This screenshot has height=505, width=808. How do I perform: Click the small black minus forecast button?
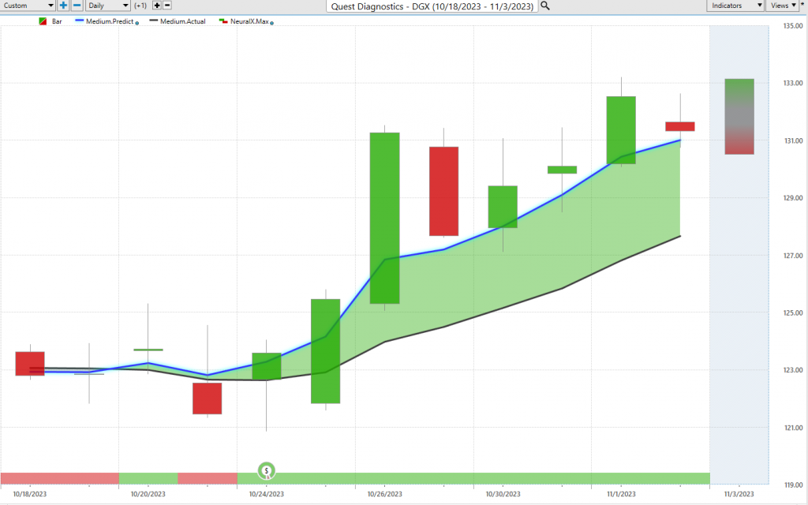click(x=167, y=6)
